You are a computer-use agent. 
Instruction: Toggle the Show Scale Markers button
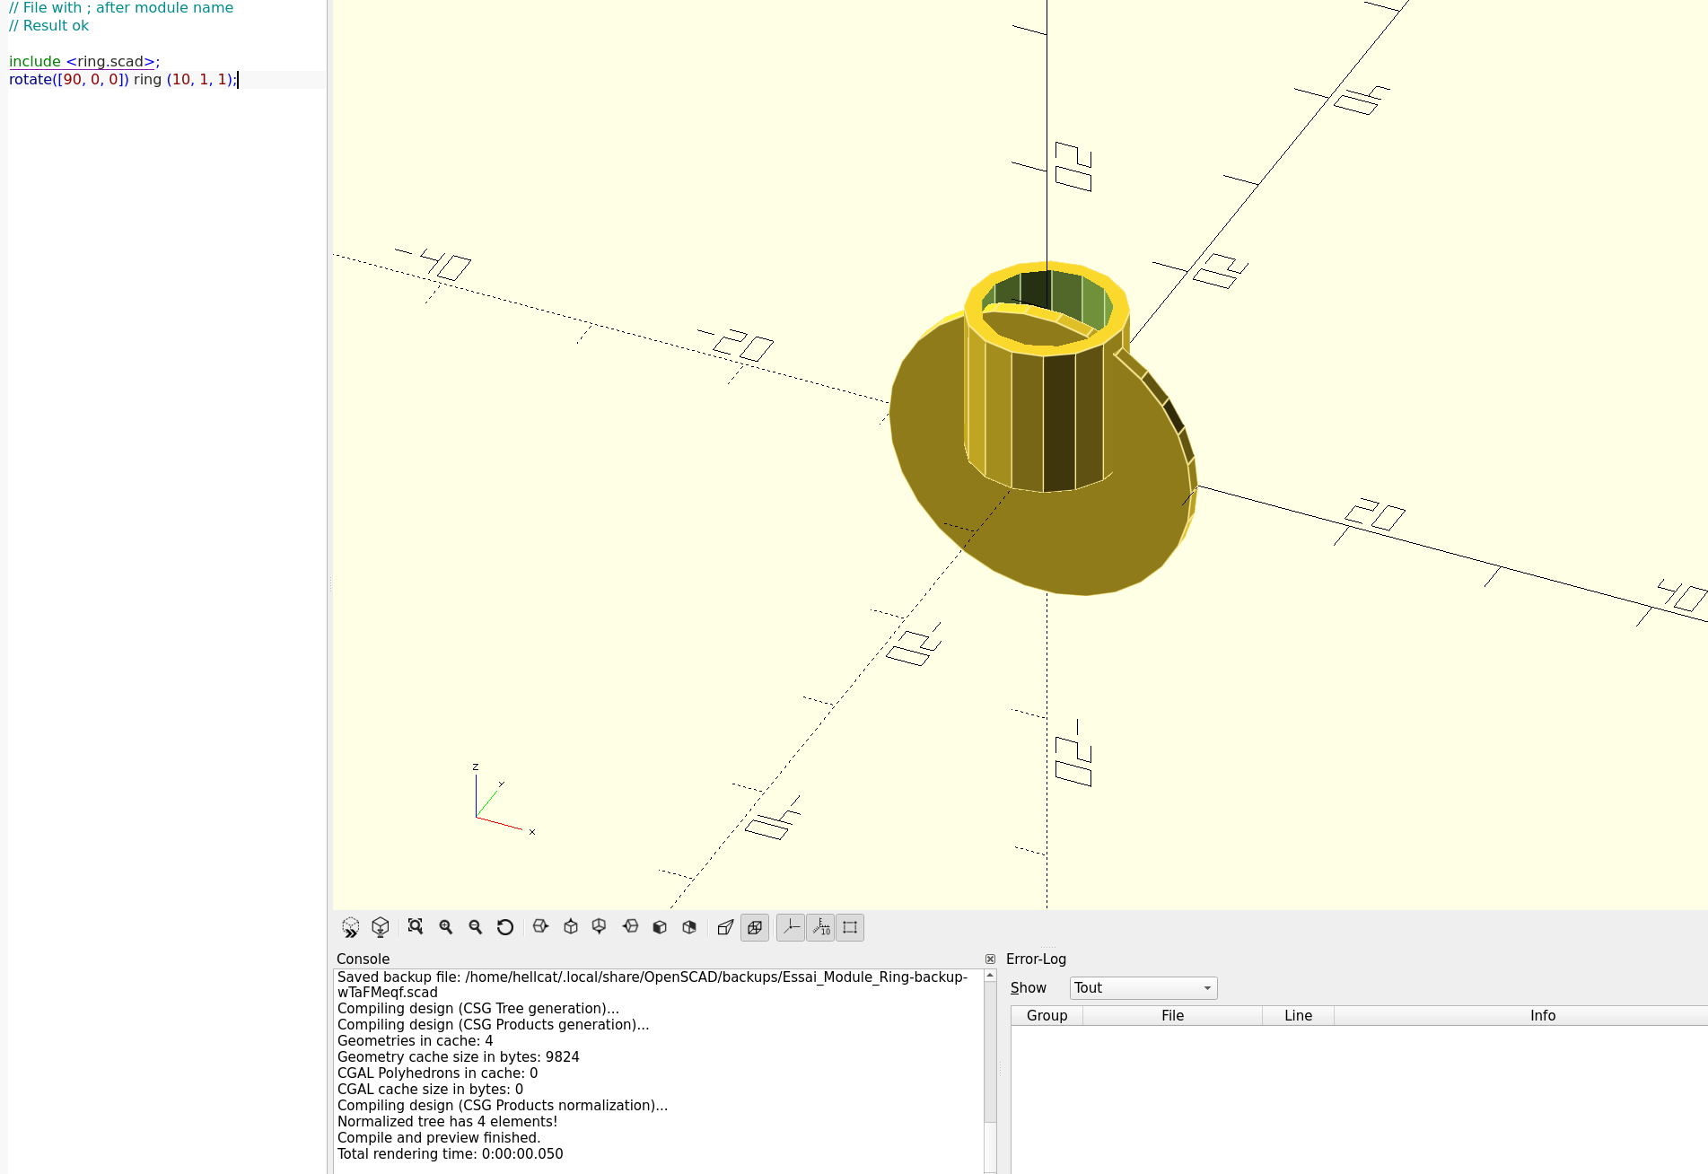click(x=820, y=927)
